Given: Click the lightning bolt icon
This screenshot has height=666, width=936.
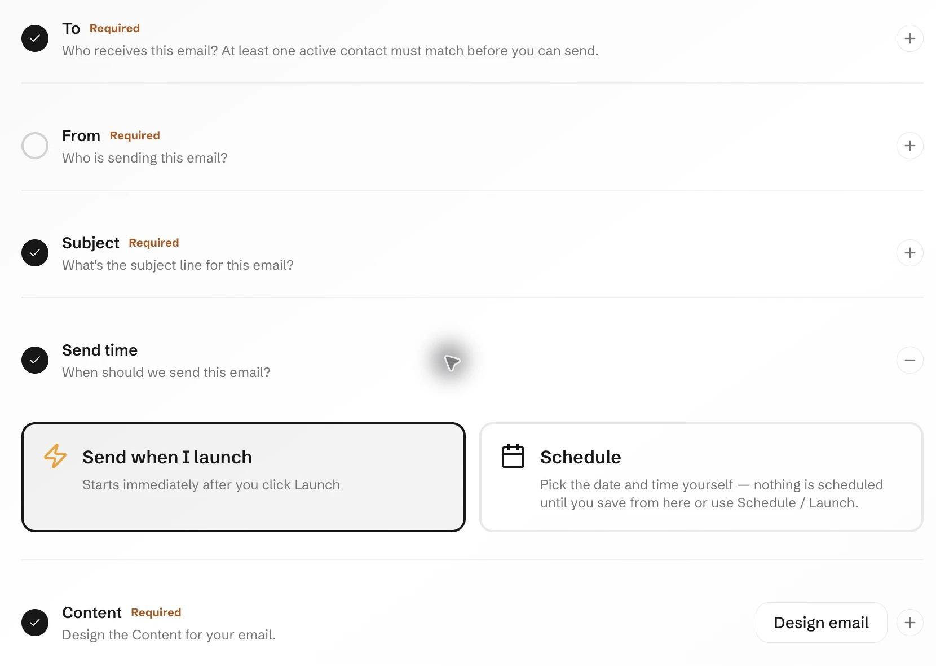Looking at the screenshot, I should 55,456.
